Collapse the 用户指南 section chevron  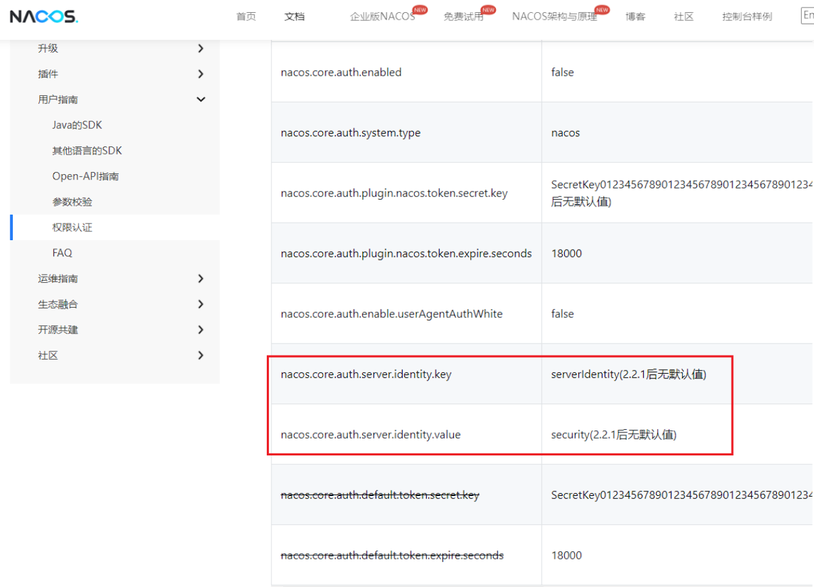coord(201,100)
